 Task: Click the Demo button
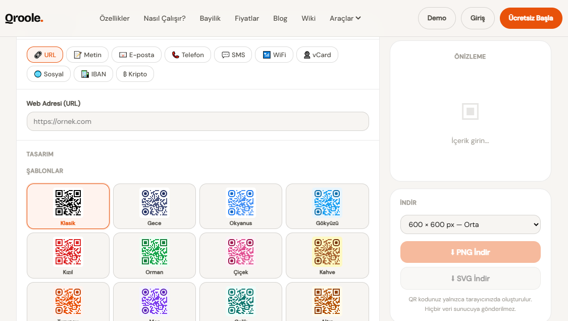point(437,18)
